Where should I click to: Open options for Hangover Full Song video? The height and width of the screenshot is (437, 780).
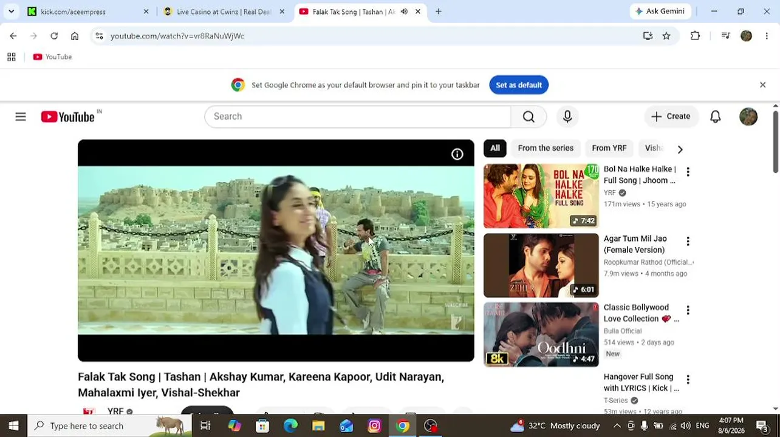coord(688,380)
